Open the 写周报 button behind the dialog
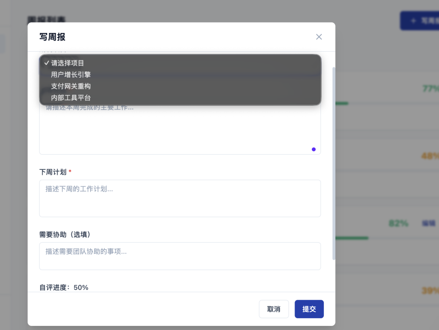439x330 pixels. tap(425, 21)
